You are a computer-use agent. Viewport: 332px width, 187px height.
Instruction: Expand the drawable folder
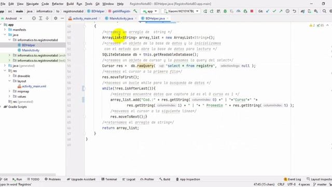(9, 76)
